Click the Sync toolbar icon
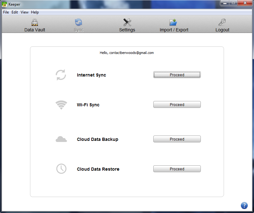This screenshot has height=213, width=254. (79, 22)
